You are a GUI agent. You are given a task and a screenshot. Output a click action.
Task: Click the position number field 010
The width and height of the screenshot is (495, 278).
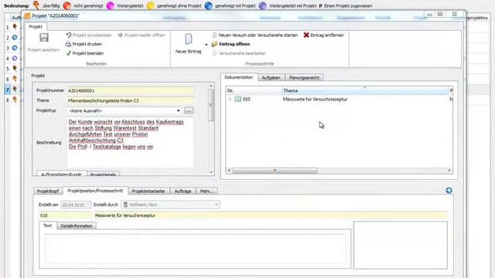65,215
